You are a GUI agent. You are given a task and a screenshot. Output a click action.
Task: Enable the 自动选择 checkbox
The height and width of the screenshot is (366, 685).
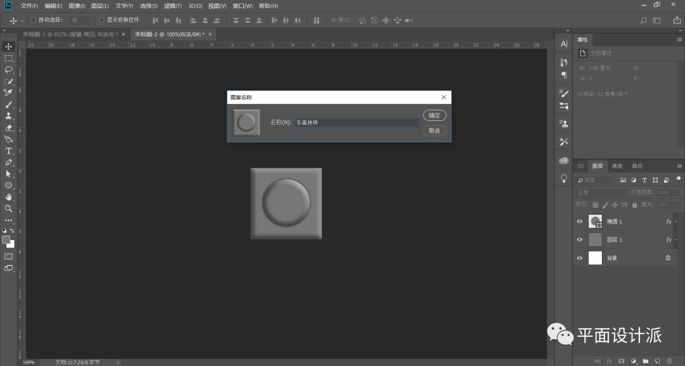click(34, 20)
